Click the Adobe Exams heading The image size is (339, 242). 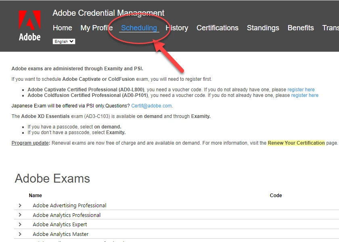click(52, 179)
